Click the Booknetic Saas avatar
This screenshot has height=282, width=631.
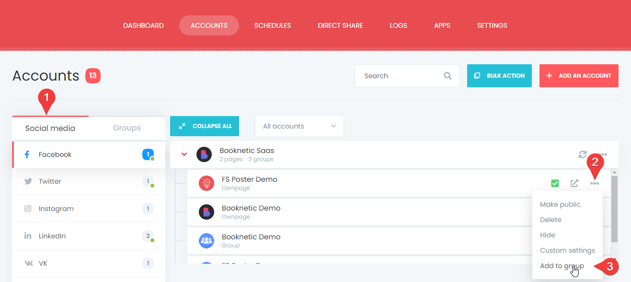click(204, 154)
